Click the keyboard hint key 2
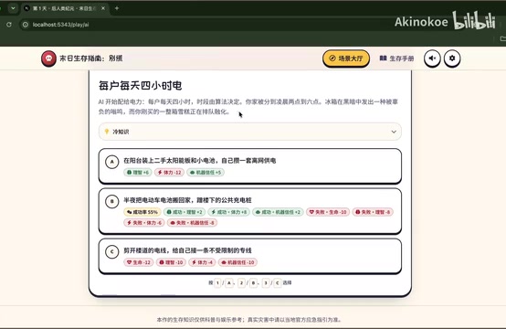Screen dimensions: 506x329 [241, 283]
